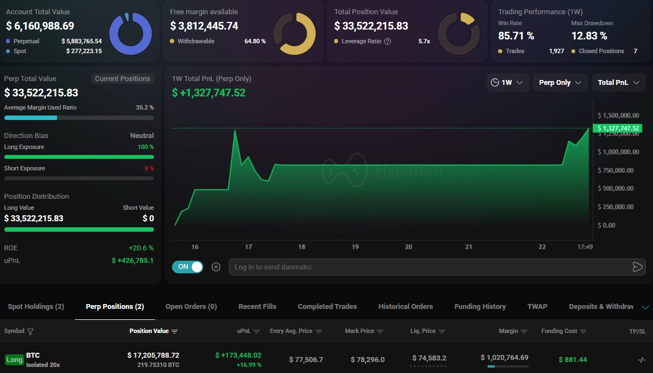Sort by Position Value column icon
653x373 pixels.
click(175, 331)
